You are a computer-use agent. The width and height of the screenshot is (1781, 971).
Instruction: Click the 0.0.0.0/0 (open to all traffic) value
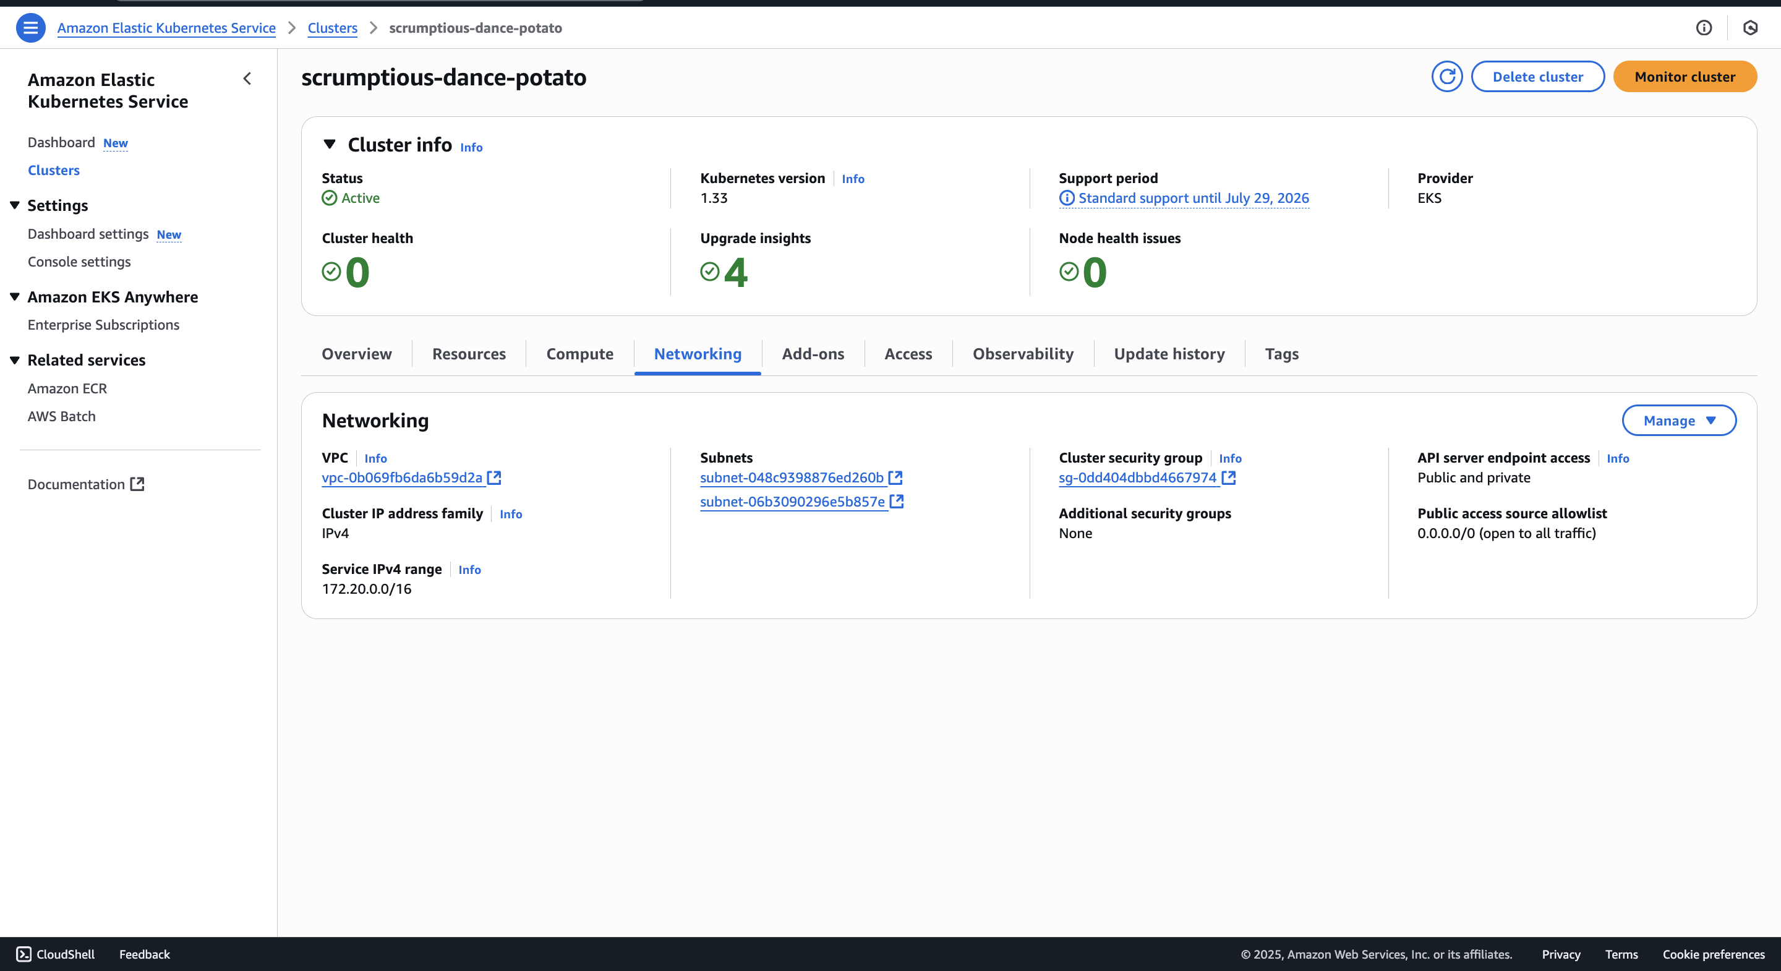pyautogui.click(x=1506, y=533)
